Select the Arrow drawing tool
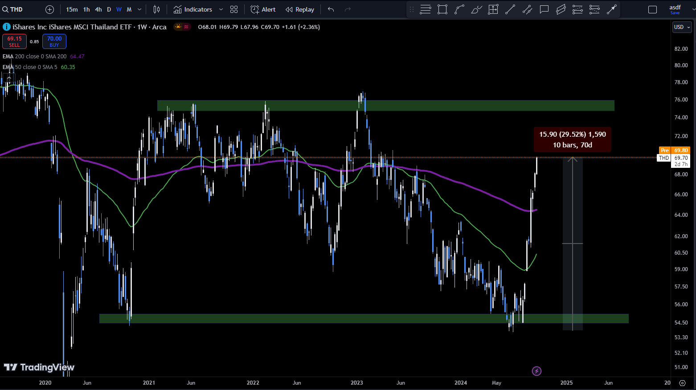Image resolution: width=696 pixels, height=390 pixels. coord(611,9)
